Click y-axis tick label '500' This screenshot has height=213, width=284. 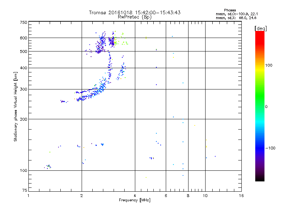[23, 51]
